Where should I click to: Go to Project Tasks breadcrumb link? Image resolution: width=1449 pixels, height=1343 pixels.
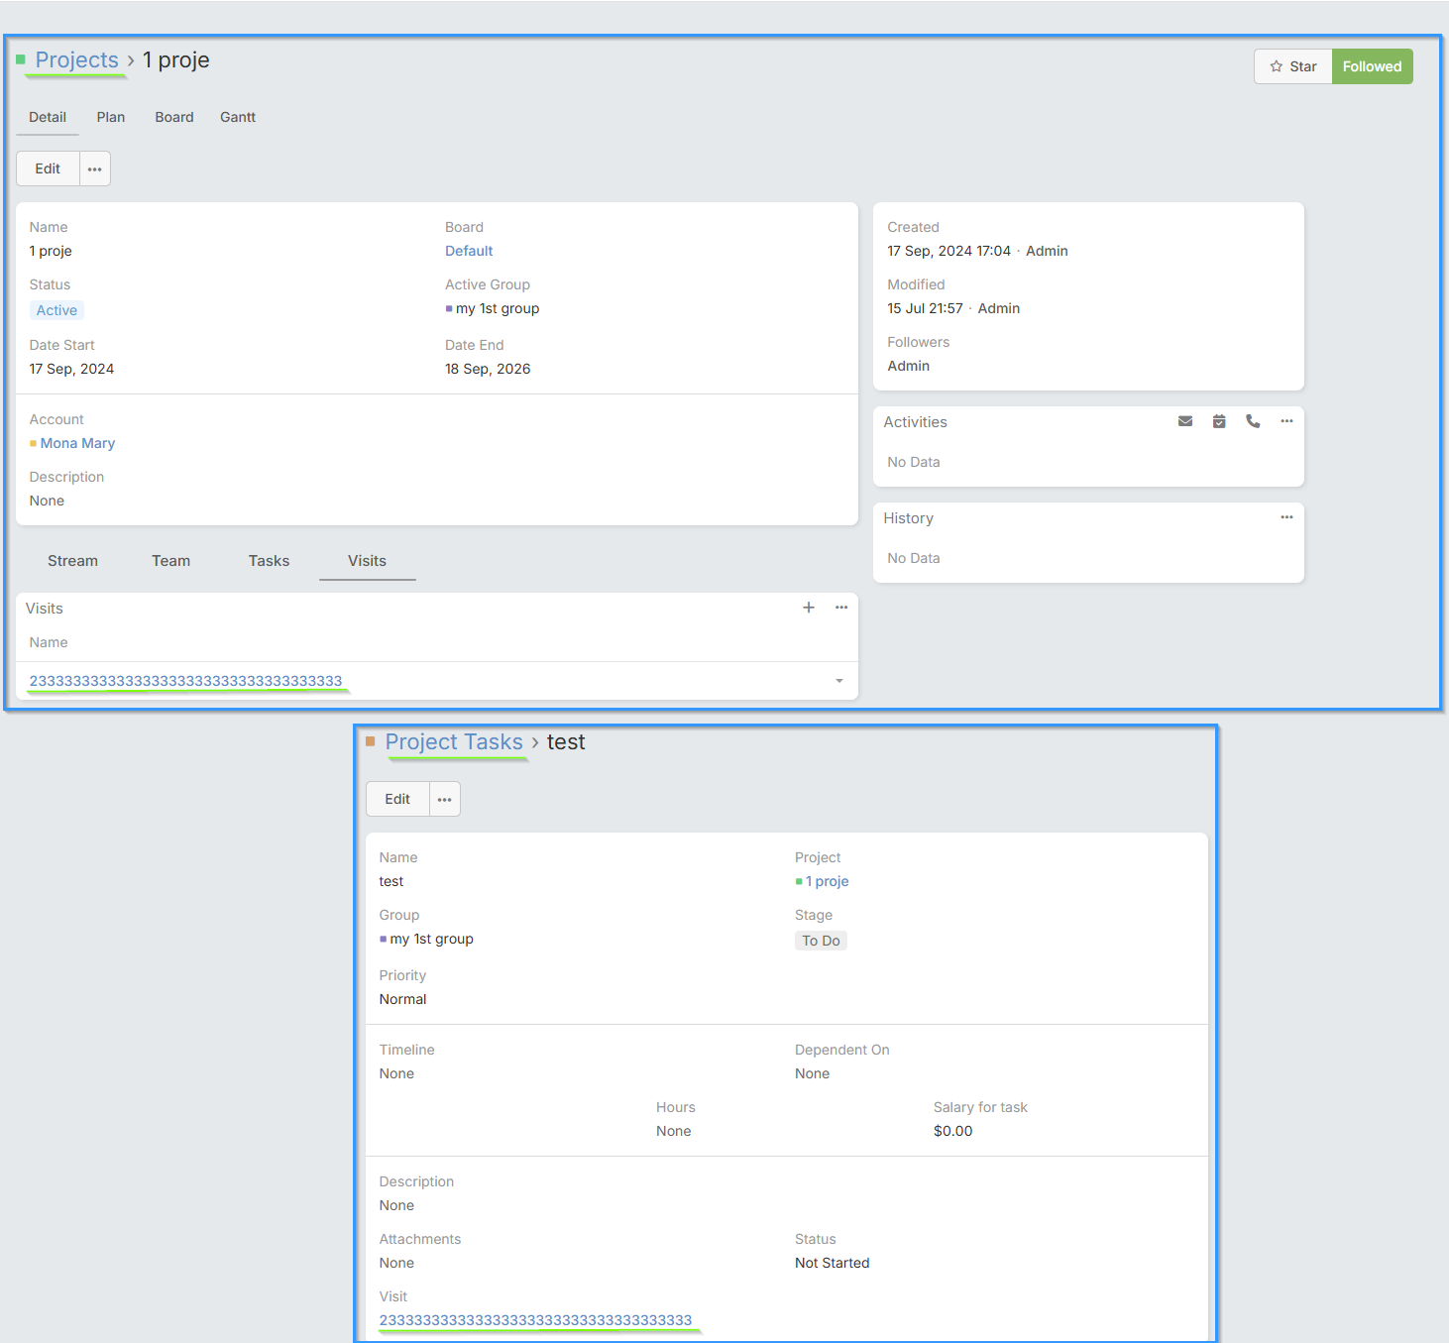pyautogui.click(x=454, y=741)
